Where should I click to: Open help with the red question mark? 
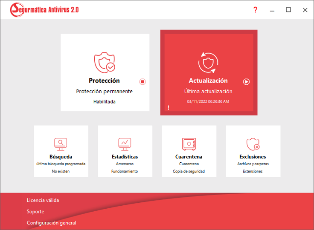[x=255, y=10]
